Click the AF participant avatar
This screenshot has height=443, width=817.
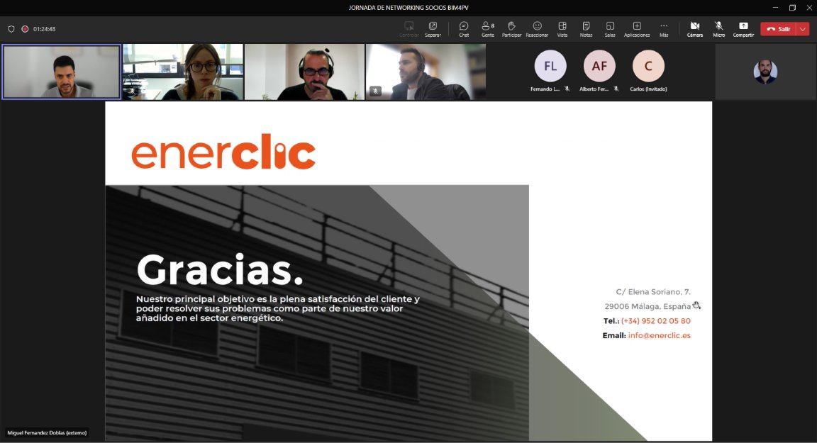tap(599, 66)
